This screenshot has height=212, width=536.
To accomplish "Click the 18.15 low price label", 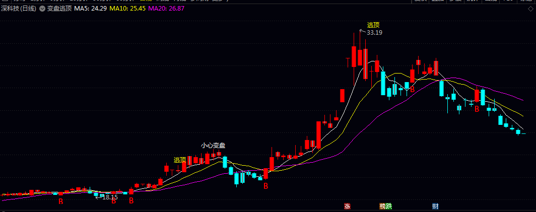I will click(x=110, y=197).
